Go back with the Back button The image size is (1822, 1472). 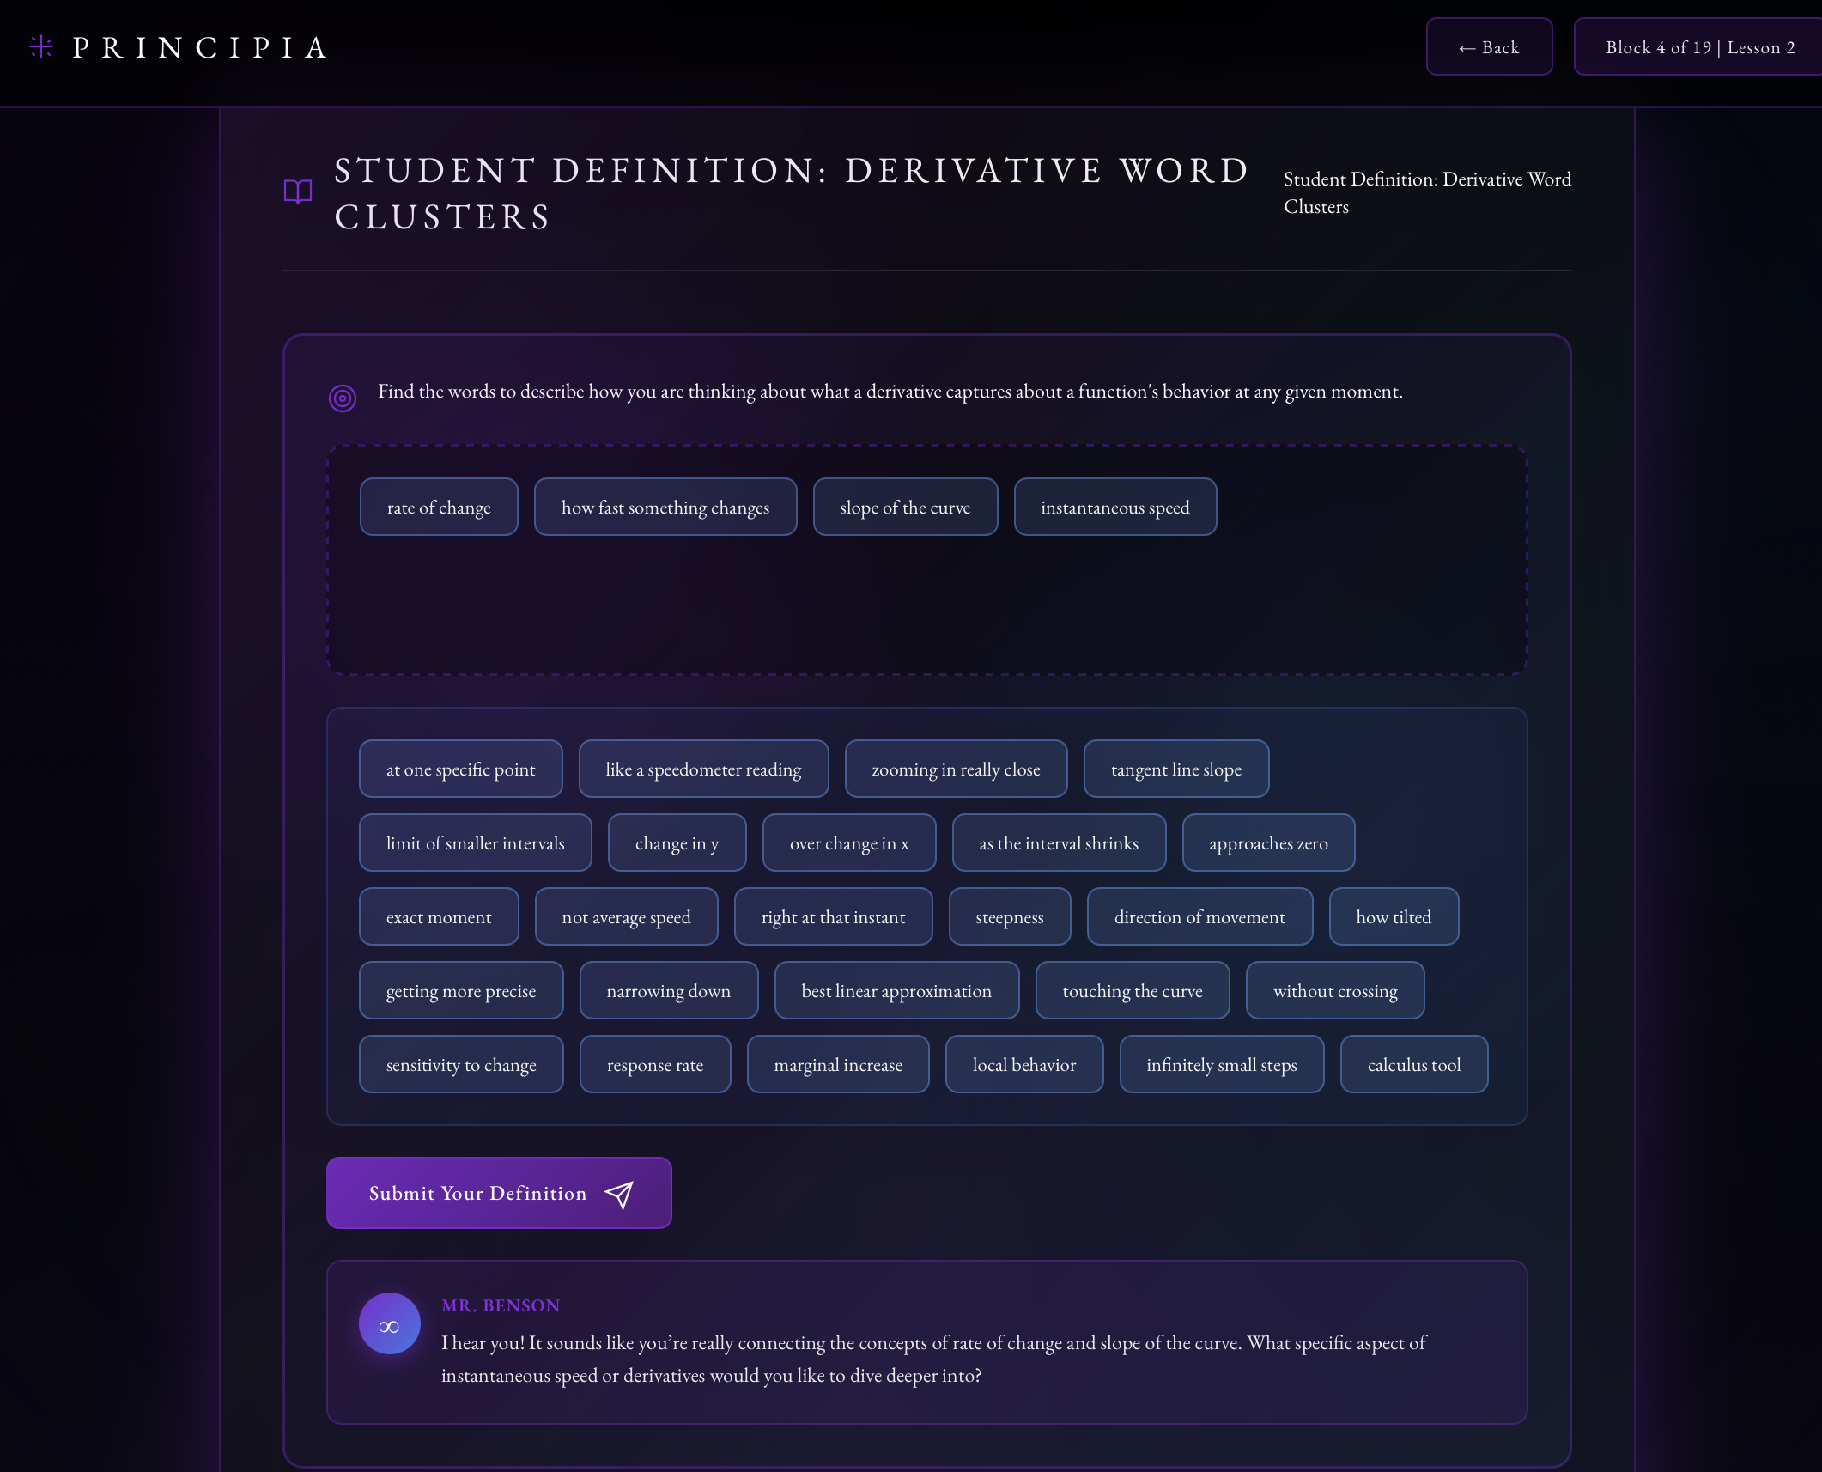coord(1489,47)
